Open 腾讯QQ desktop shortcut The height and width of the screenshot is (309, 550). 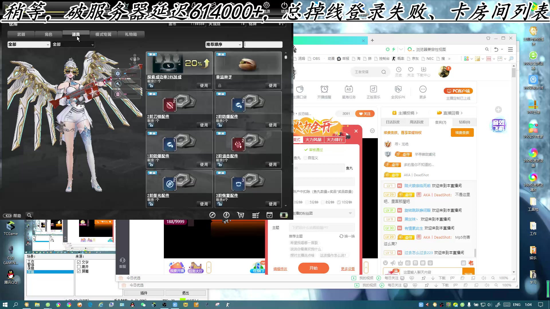(x=11, y=277)
